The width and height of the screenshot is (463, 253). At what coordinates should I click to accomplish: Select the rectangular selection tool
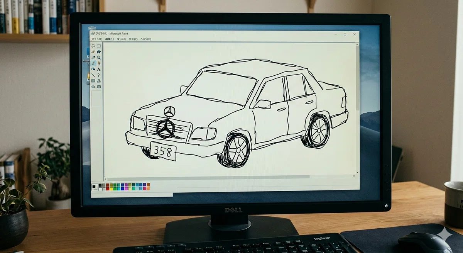tap(99, 46)
